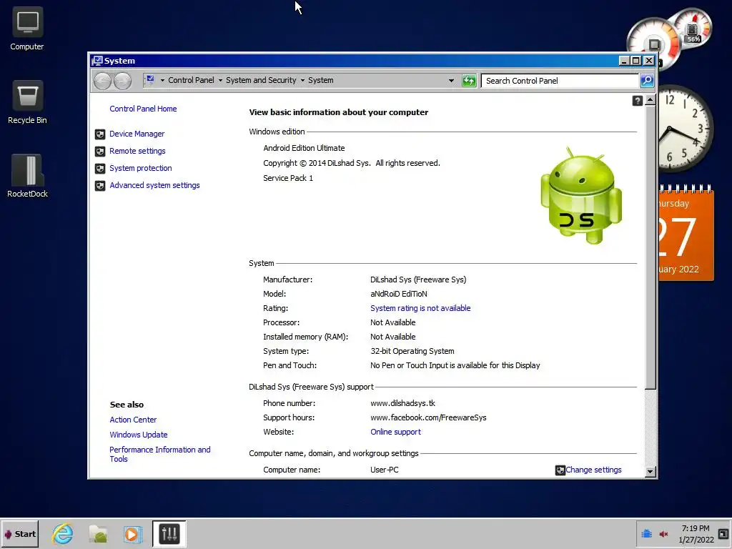Viewport: 732px width, 549px height.
Task: Go to Control Panel Home
Action: point(143,109)
